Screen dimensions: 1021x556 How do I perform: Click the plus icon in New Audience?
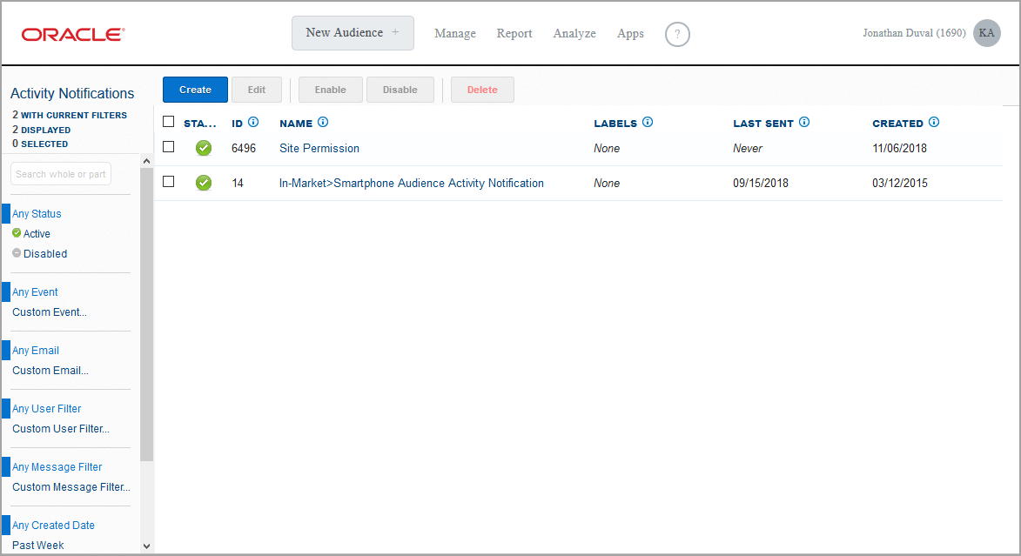395,32
